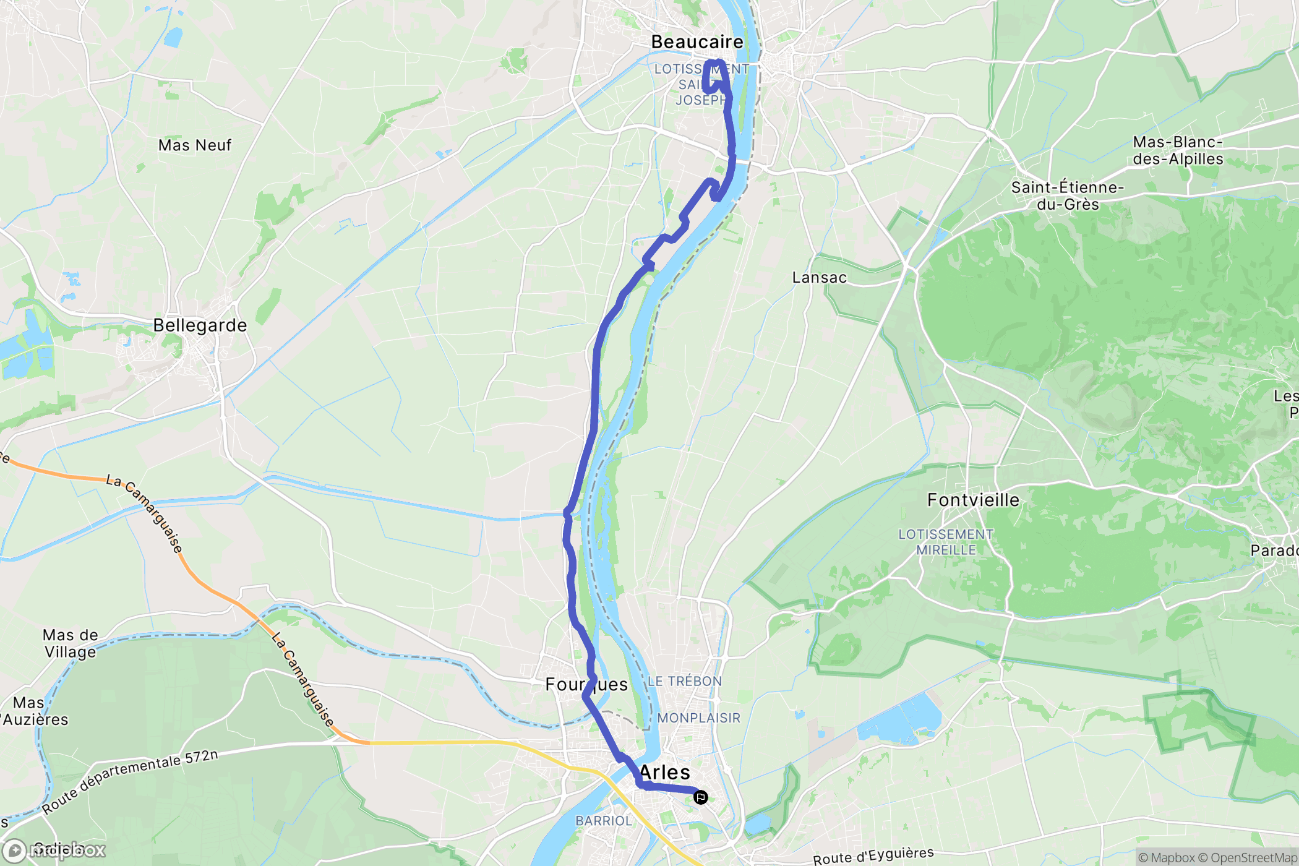This screenshot has height=866, width=1299.
Task: Click the Monplaisir neighborhood label
Action: pyautogui.click(x=698, y=718)
